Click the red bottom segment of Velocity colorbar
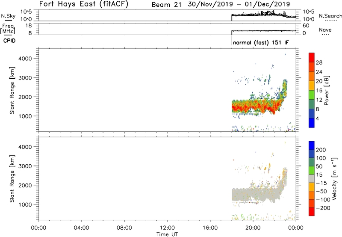The width and height of the screenshot is (342, 237). (312, 212)
